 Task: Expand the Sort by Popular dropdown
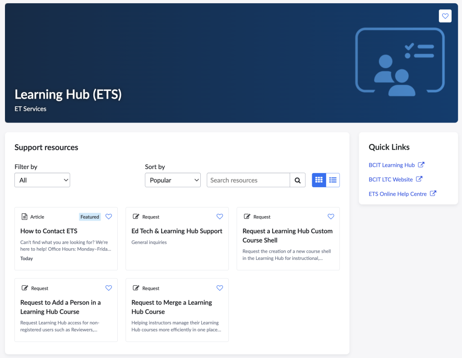coord(173,180)
